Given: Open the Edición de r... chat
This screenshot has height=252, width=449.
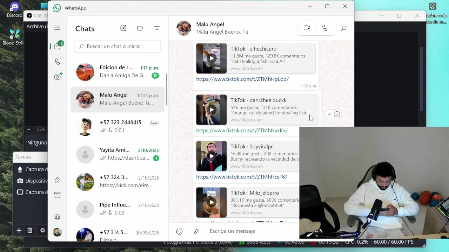Looking at the screenshot, I should [118, 72].
